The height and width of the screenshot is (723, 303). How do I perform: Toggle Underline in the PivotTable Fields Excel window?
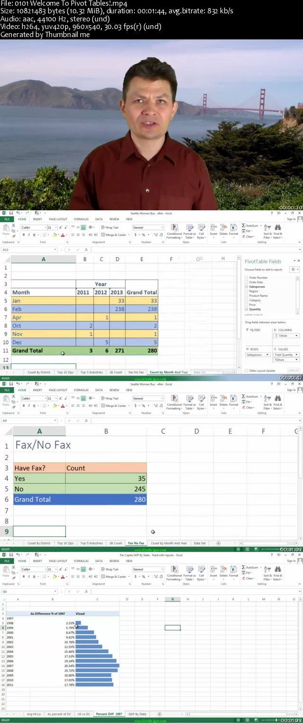click(x=34, y=235)
